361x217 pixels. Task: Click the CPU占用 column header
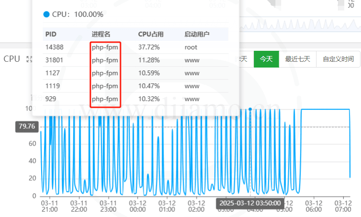tap(151, 34)
